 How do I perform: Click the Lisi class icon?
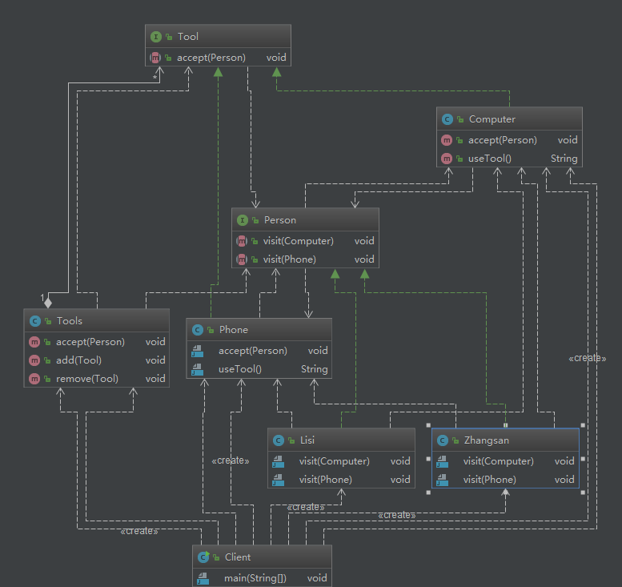[x=278, y=440]
